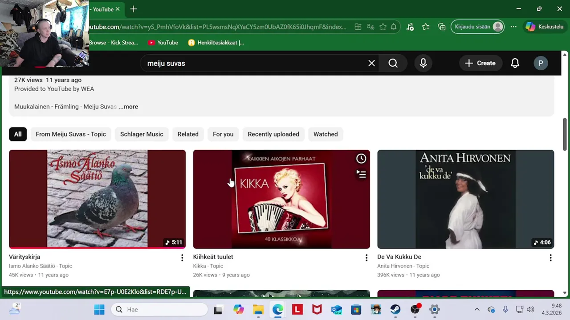Click the address bar bell icon

pos(394,27)
